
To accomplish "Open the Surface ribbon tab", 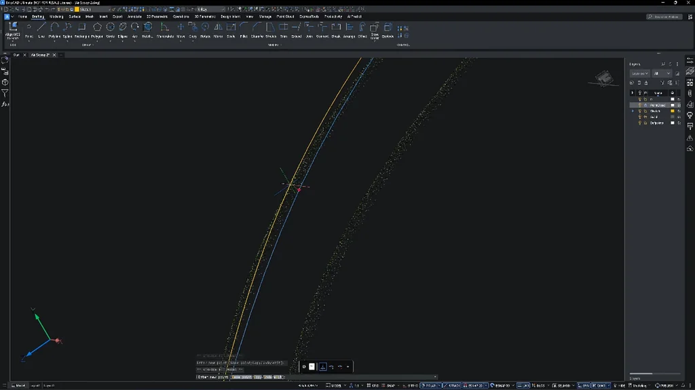I will [75, 16].
